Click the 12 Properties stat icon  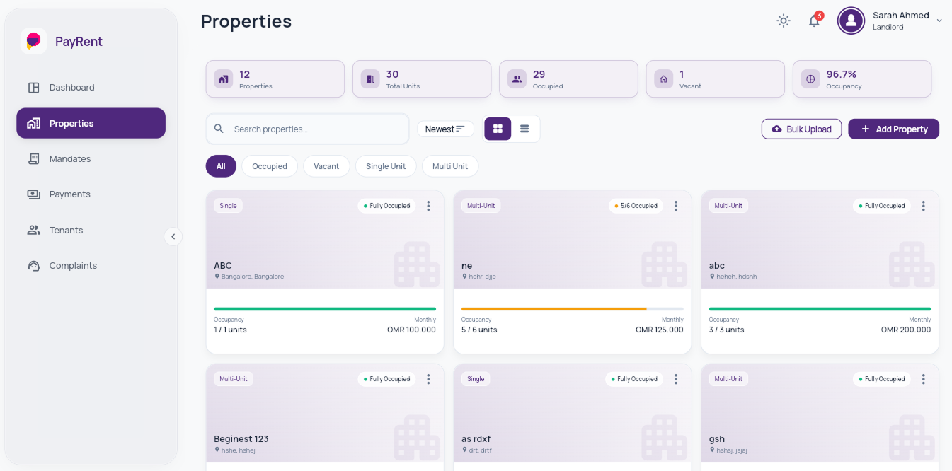coord(224,79)
